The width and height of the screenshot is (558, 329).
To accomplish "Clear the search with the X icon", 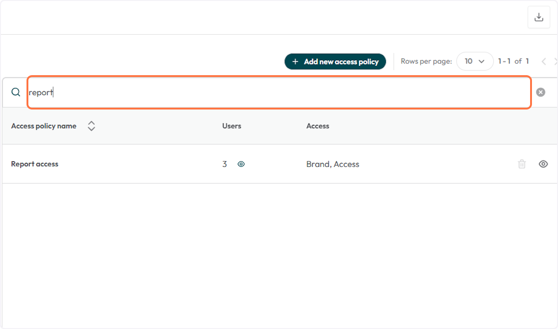I will point(540,91).
